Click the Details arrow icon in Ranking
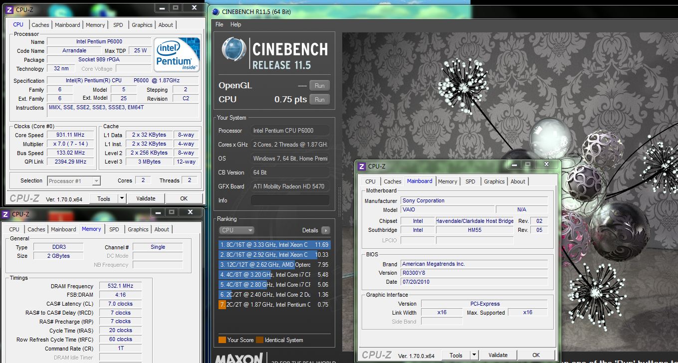Viewport: 678px width, 363px height. [x=325, y=230]
